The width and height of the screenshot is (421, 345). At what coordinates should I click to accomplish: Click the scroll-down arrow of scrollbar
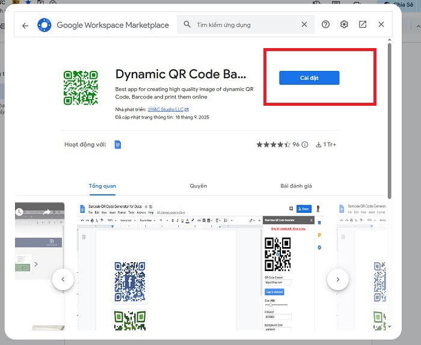(389, 326)
